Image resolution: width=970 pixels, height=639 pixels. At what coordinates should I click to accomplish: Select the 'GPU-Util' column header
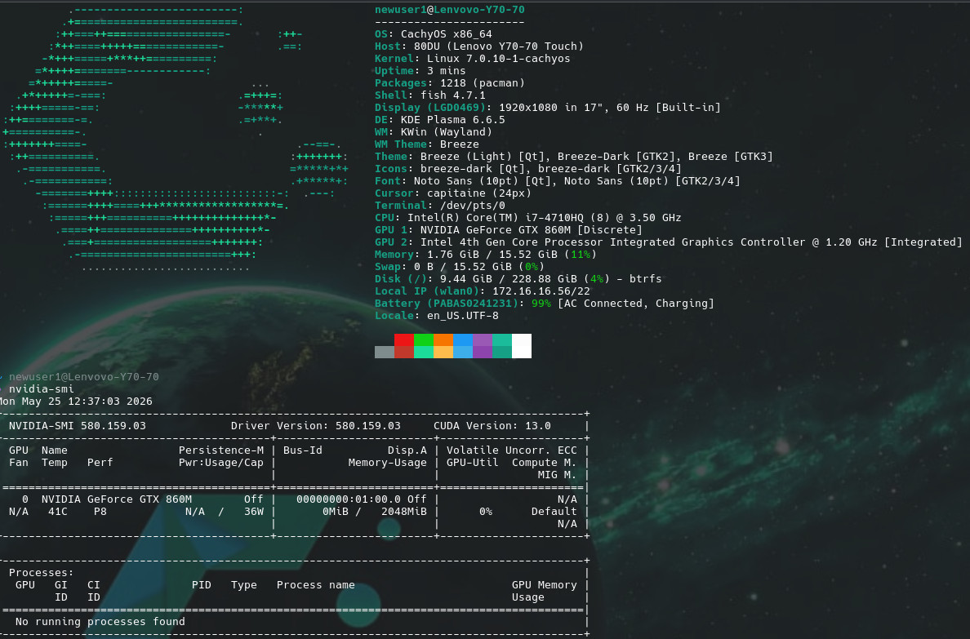472,463
